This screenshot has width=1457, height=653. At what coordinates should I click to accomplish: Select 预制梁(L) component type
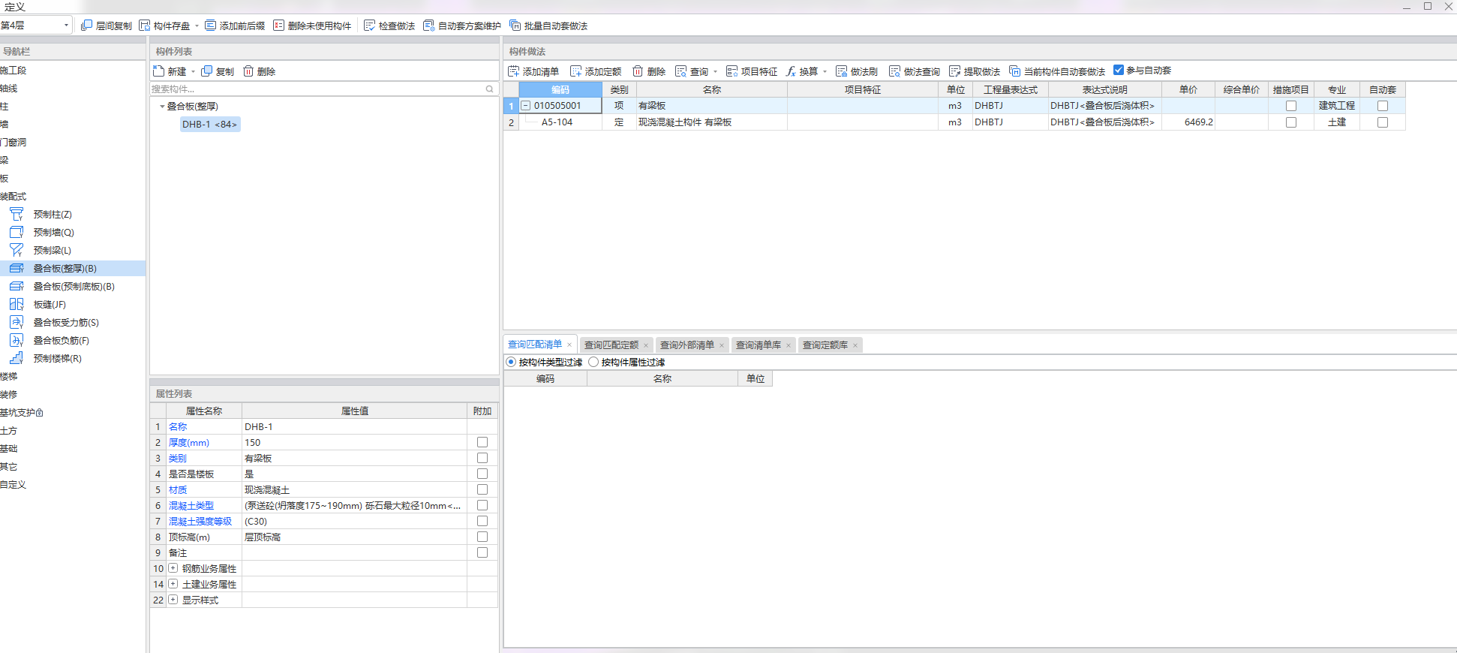tap(53, 251)
